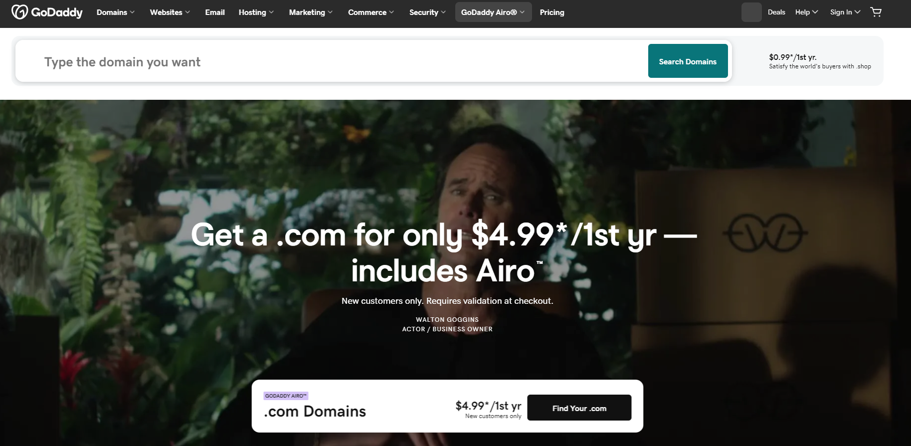
Task: Open the Marketing dropdown menu
Action: (x=311, y=12)
